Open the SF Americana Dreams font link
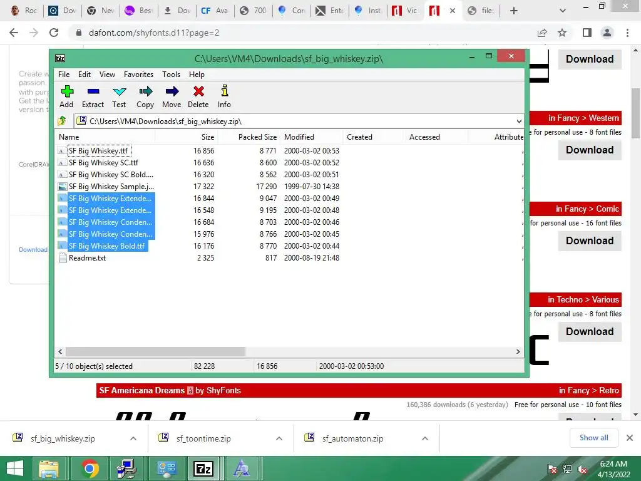 click(142, 390)
